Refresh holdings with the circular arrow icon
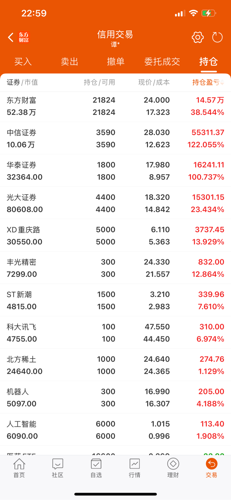Viewport: 231px width, 500px height. pos(217,37)
